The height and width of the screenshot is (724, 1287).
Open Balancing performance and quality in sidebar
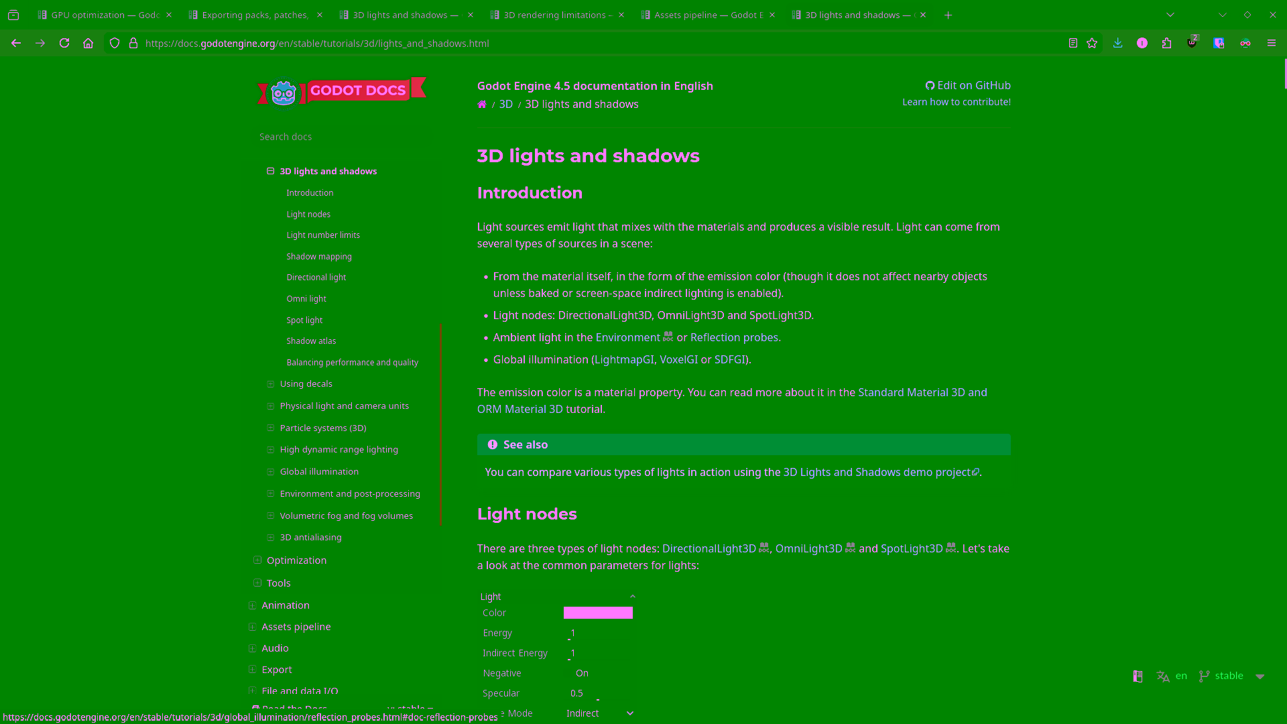click(x=353, y=363)
